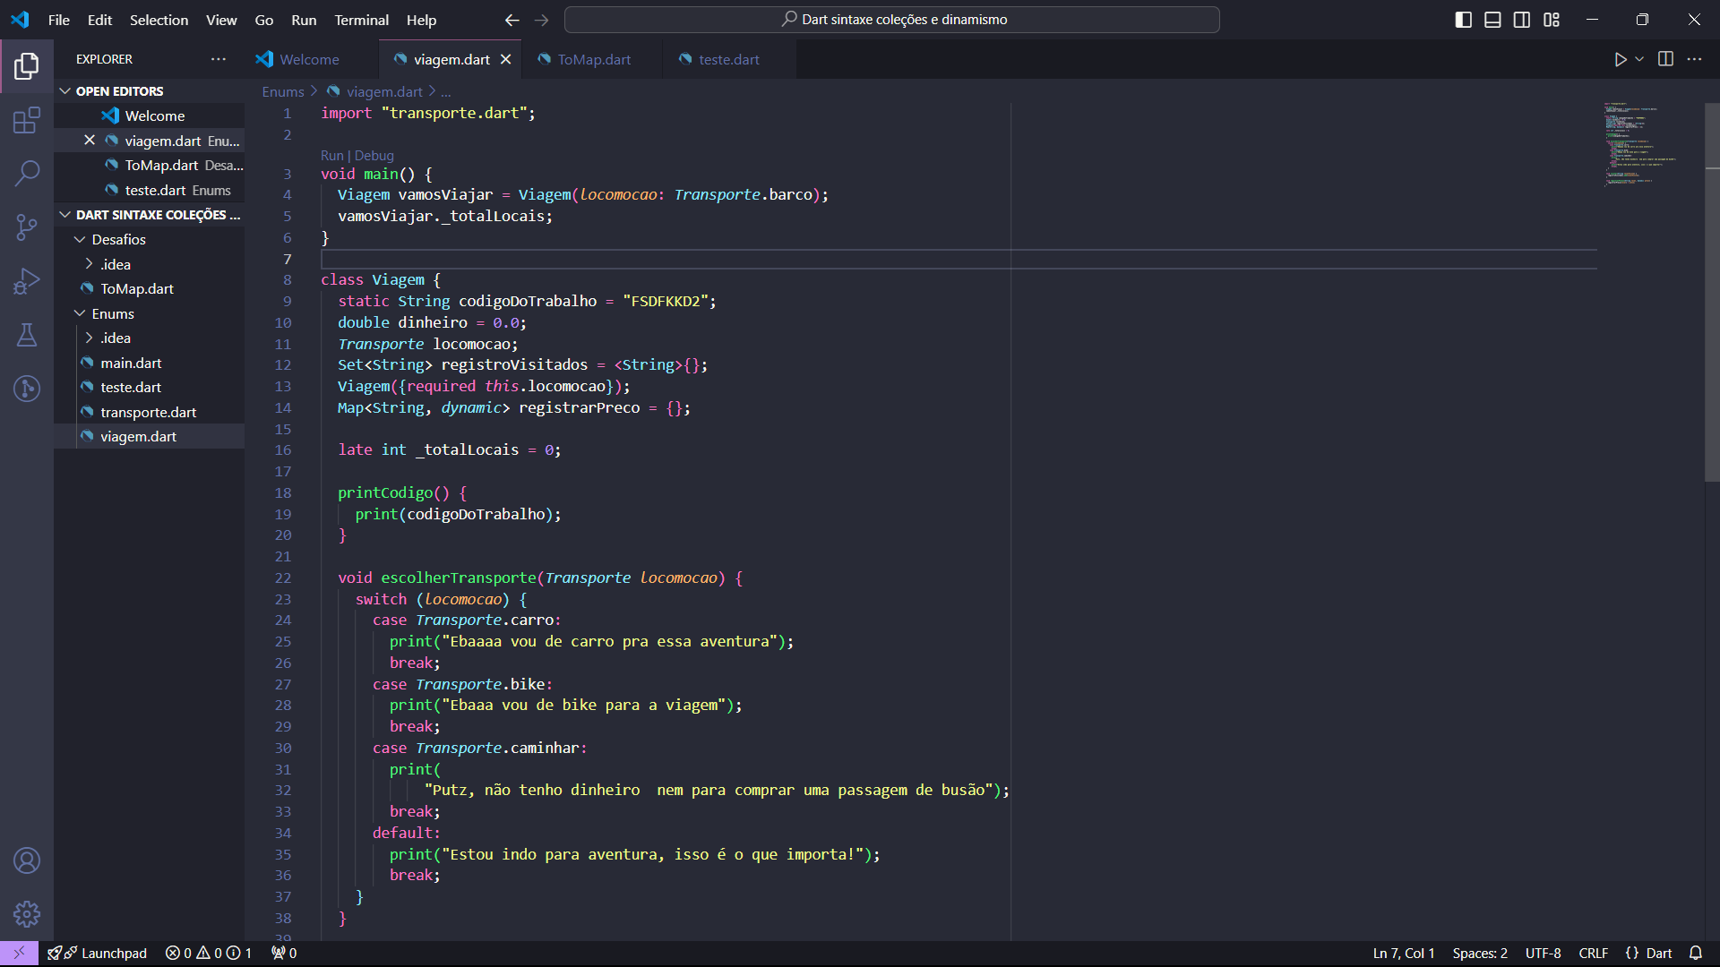Open main.dart in the file tree
The image size is (1720, 967).
tap(131, 363)
